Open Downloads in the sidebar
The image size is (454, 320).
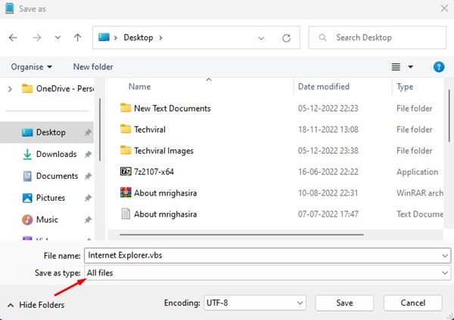56,154
